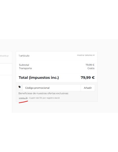
Task: Expand details with the chevron arrow
Action: click(94, 55)
